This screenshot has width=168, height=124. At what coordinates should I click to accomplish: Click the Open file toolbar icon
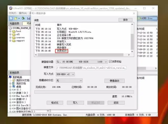(x=16, y=18)
